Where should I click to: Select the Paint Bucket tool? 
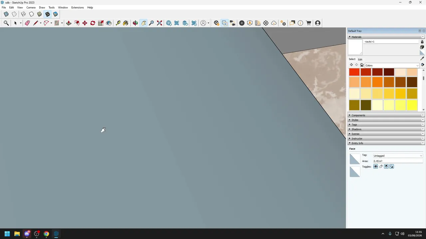tap(126, 23)
